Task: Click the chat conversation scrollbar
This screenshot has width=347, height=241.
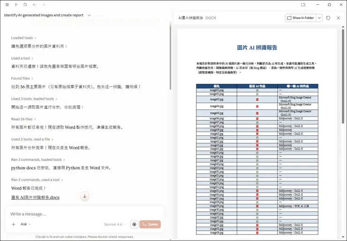Action: click(x=170, y=55)
